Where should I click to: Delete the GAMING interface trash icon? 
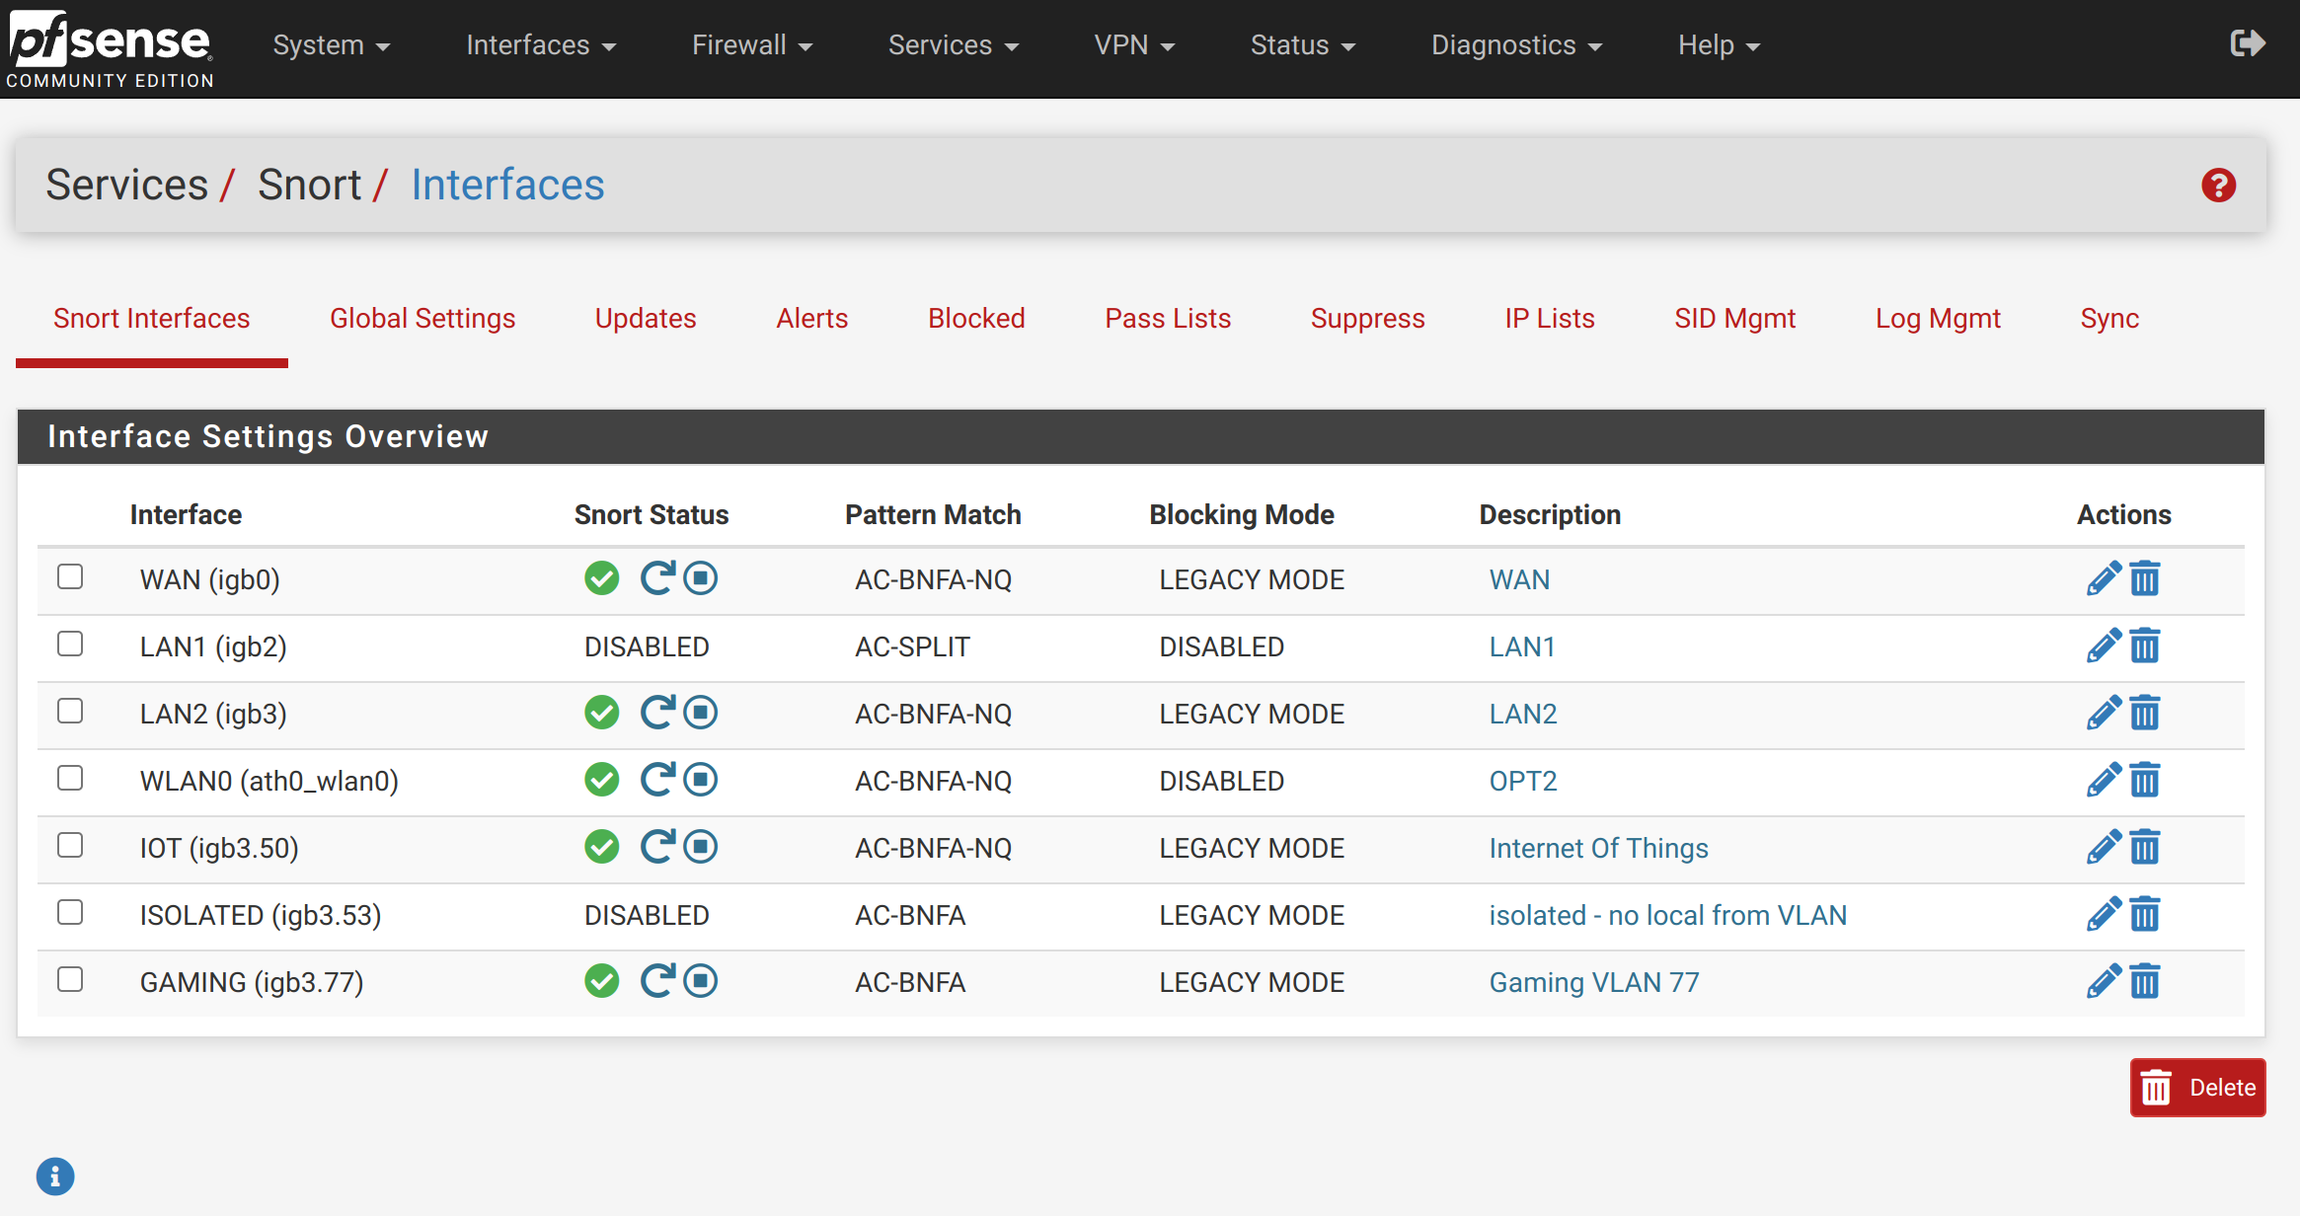tap(2145, 981)
